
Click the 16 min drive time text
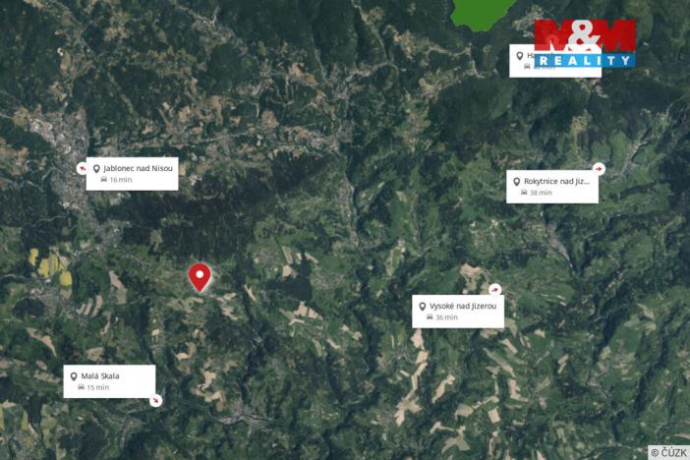[121, 180]
